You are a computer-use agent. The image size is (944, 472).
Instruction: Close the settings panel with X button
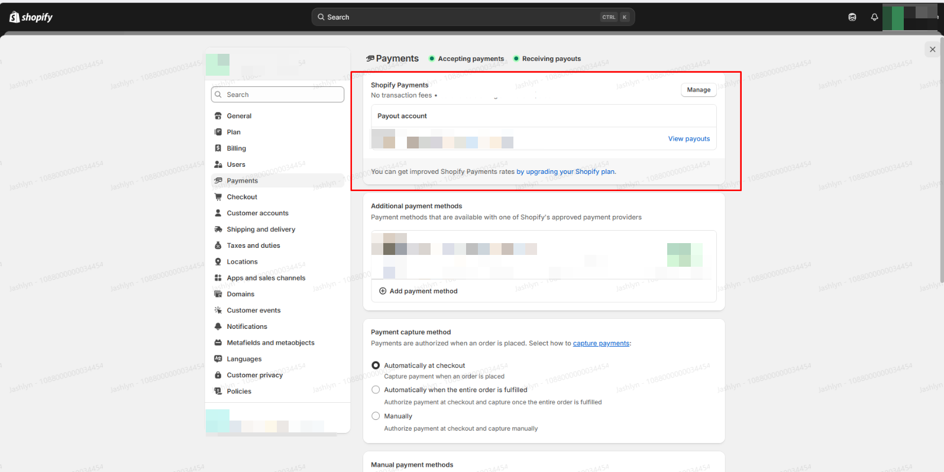click(x=932, y=50)
